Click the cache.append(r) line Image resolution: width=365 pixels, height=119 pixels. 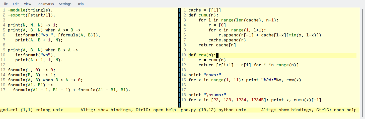point(227,40)
